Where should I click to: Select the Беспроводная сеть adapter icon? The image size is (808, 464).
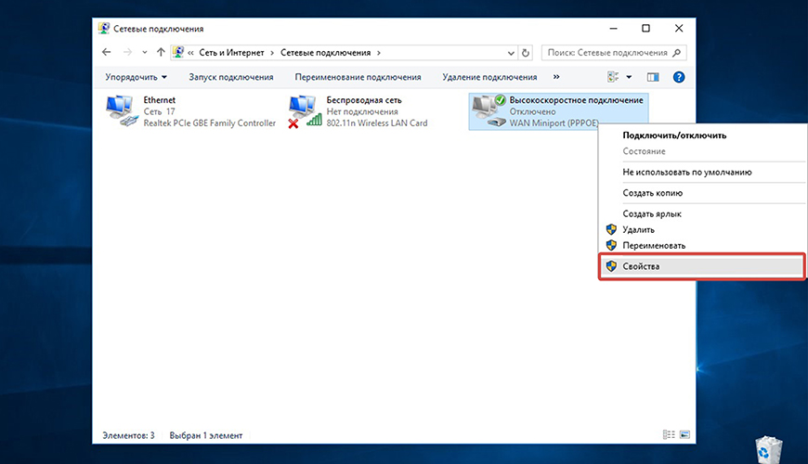pyautogui.click(x=305, y=110)
